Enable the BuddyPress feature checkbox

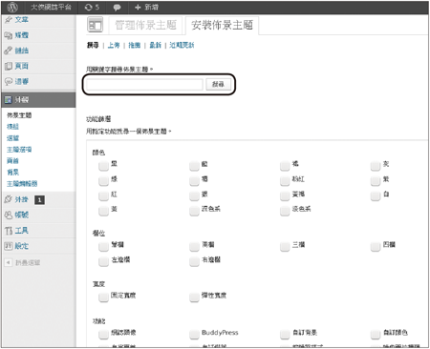[194, 335]
